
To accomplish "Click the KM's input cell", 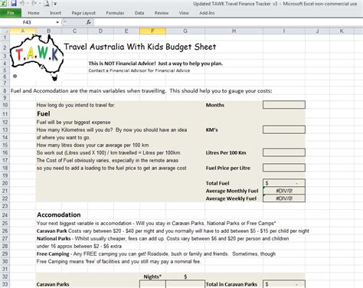I will point(284,129).
